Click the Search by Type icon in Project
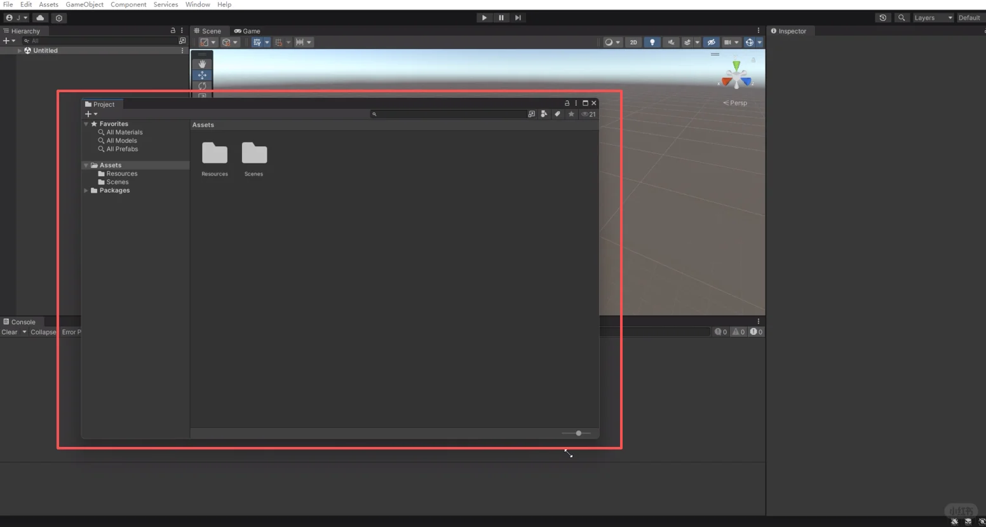The height and width of the screenshot is (527, 986). [544, 114]
